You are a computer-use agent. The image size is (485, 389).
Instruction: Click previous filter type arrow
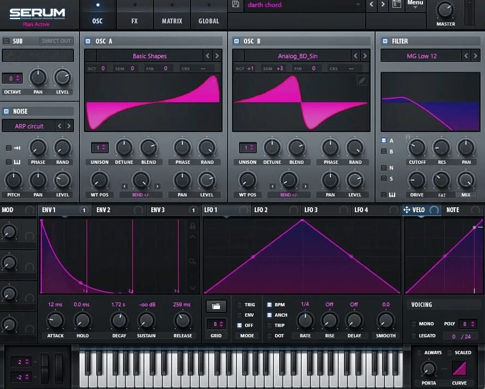click(466, 56)
